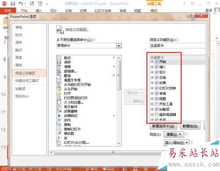Click the 版式 command icon in the list
Image resolution: width=220 pixels, height=171 pixels.
click(59, 58)
